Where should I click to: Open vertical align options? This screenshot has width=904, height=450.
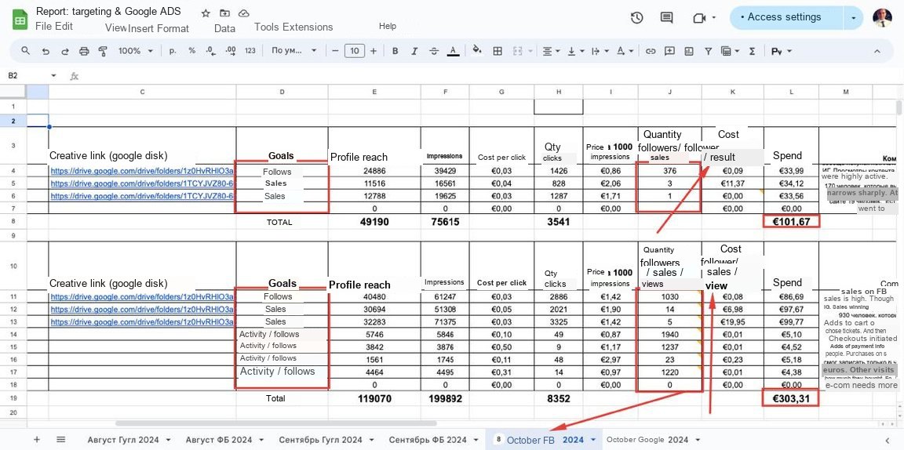click(576, 51)
